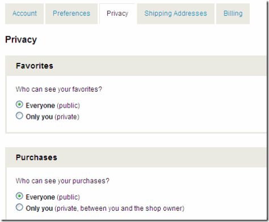Choose Only you radio button for purchases
269x222 pixels.
[x=19, y=207]
